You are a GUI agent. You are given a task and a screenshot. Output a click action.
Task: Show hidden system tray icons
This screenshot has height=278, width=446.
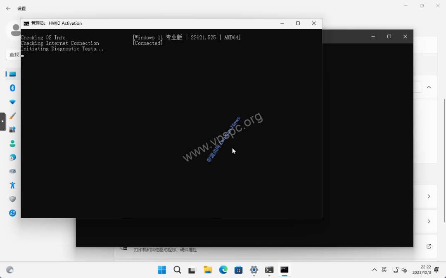point(375,270)
